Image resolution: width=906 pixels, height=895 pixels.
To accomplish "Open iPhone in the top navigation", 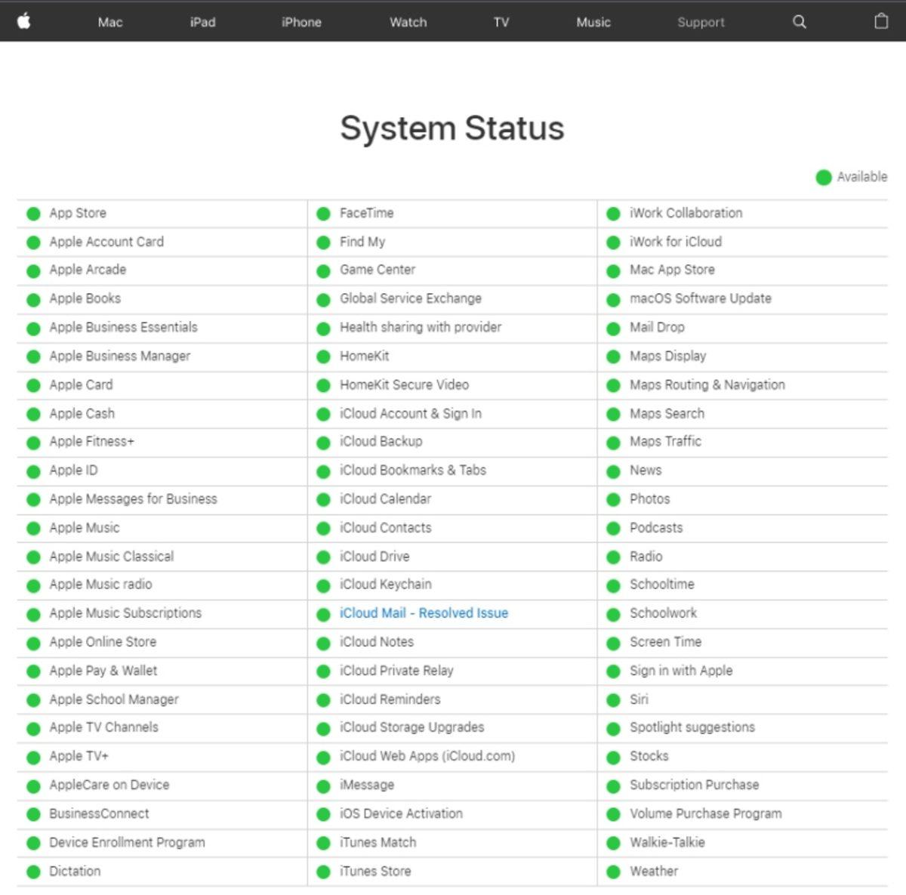I will 300,22.
